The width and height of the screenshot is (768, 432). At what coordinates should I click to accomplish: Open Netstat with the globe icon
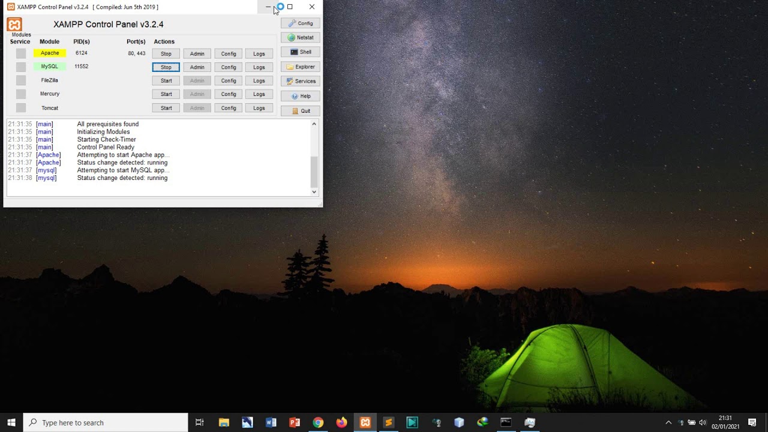(300, 37)
